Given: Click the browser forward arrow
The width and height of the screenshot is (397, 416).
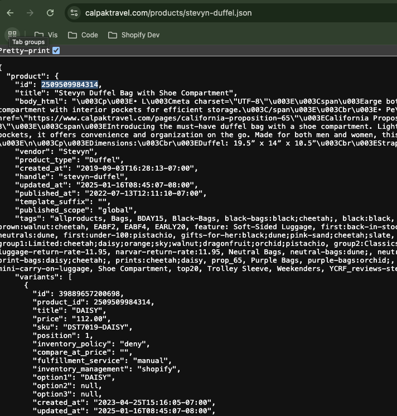Looking at the screenshot, I should click(x=30, y=13).
